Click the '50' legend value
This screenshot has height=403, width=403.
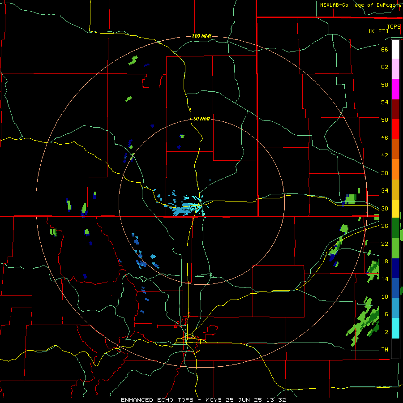[385, 120]
